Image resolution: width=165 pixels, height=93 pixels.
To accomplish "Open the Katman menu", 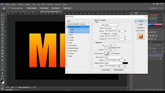I will coord(28,4).
